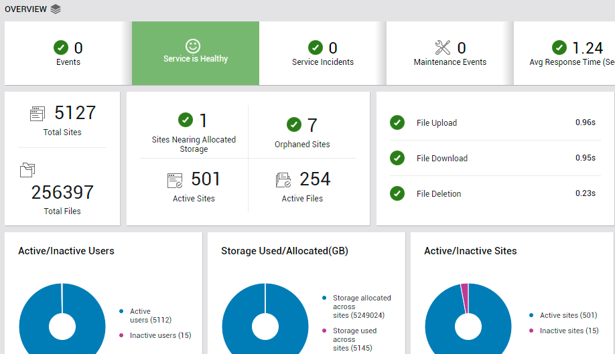Screen dimensions: 615x354
Task: Click the Active/Inactive Sites chart title
Action: [x=470, y=251]
